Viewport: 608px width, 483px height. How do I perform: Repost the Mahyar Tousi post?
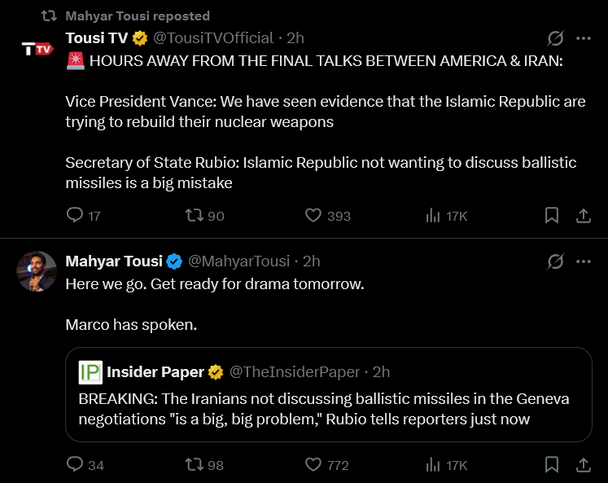coord(194,465)
